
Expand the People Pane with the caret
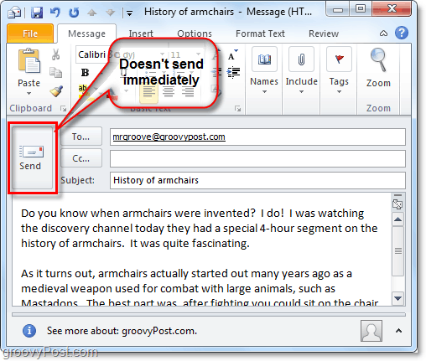point(398,331)
